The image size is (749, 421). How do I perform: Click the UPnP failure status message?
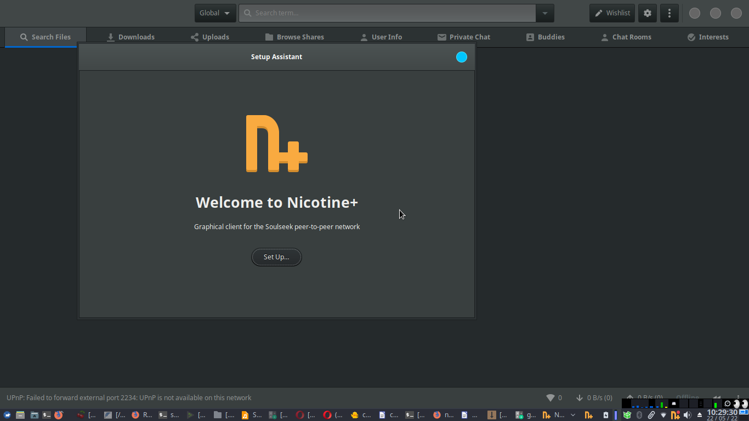pyautogui.click(x=129, y=398)
